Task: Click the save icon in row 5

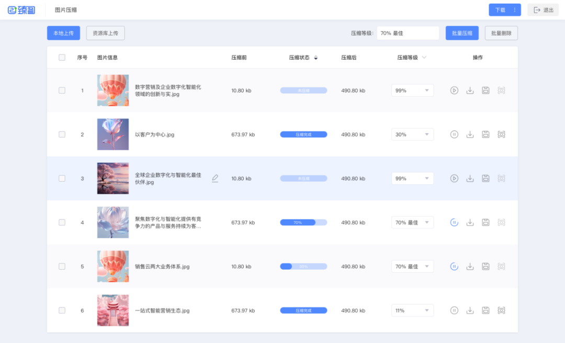Action: point(485,267)
